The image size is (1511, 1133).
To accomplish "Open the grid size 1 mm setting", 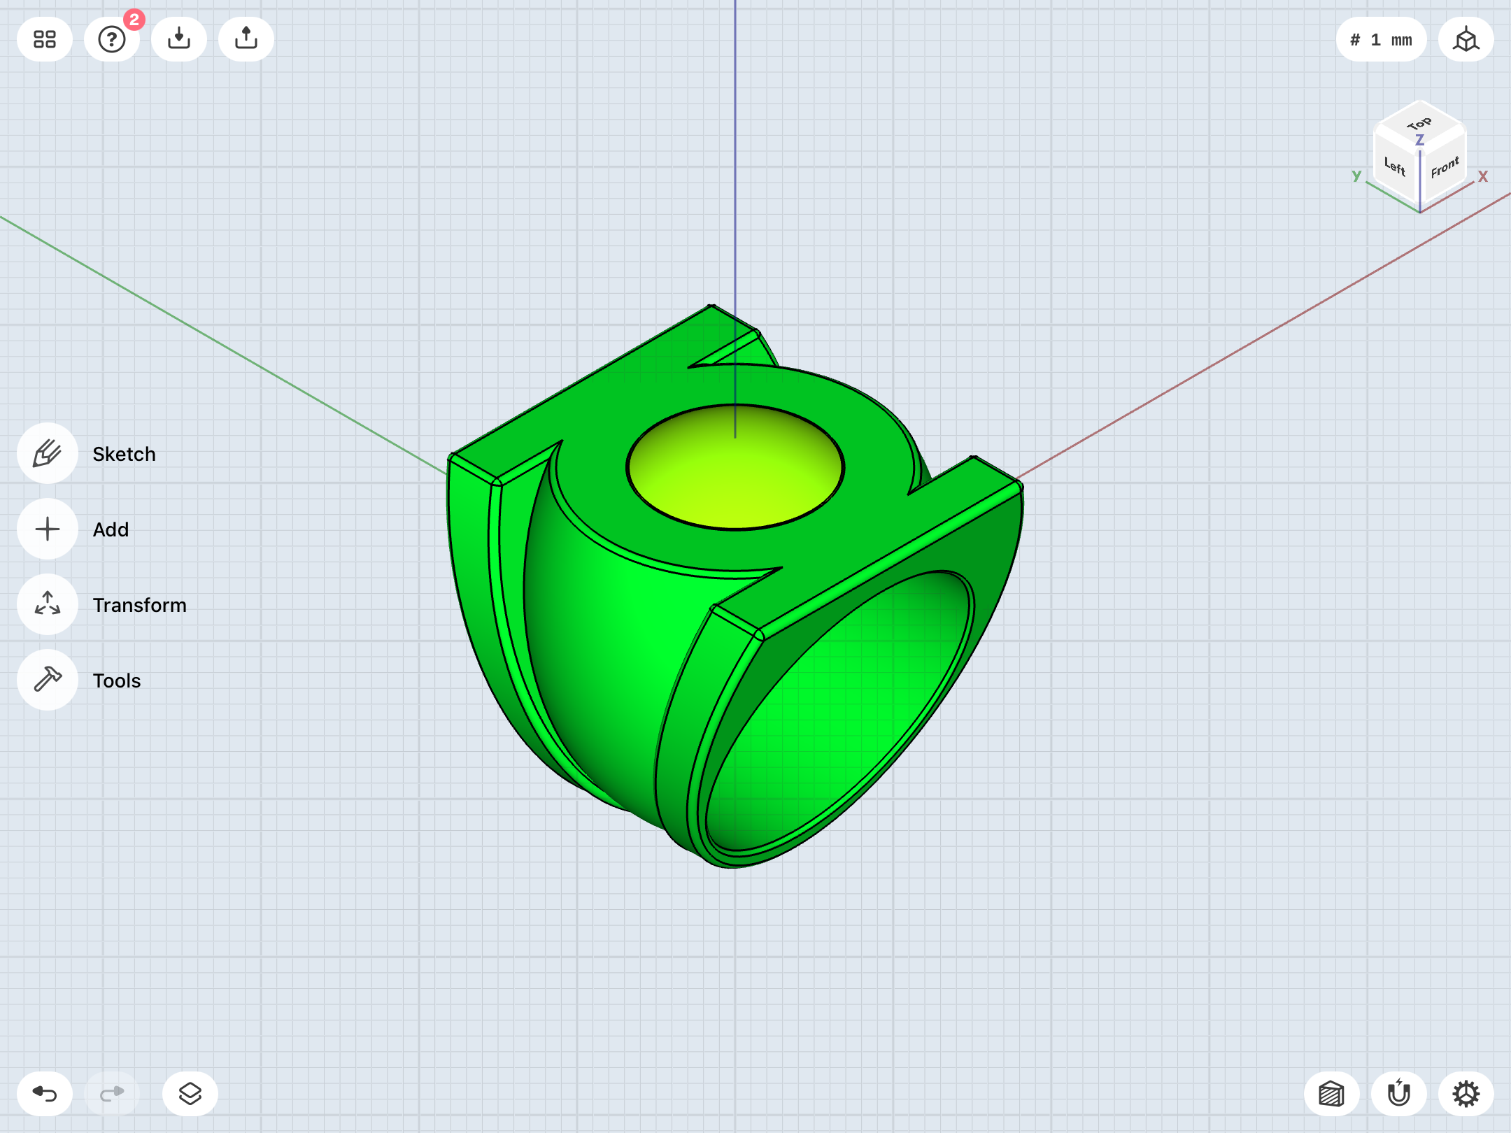I will coord(1381,39).
